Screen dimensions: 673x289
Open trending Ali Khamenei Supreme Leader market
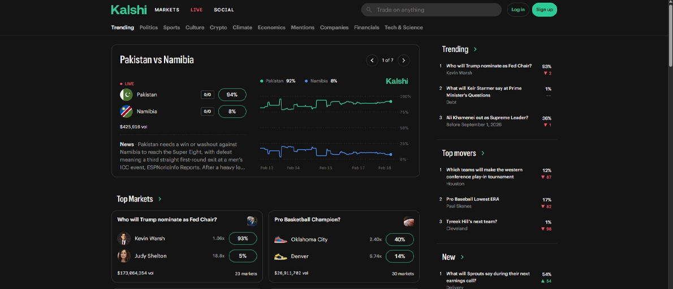coord(487,117)
